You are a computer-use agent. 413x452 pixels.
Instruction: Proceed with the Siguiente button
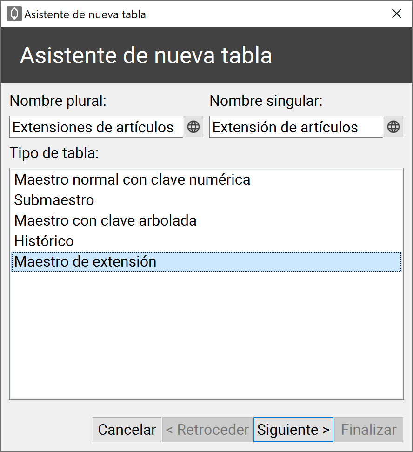[293, 430]
